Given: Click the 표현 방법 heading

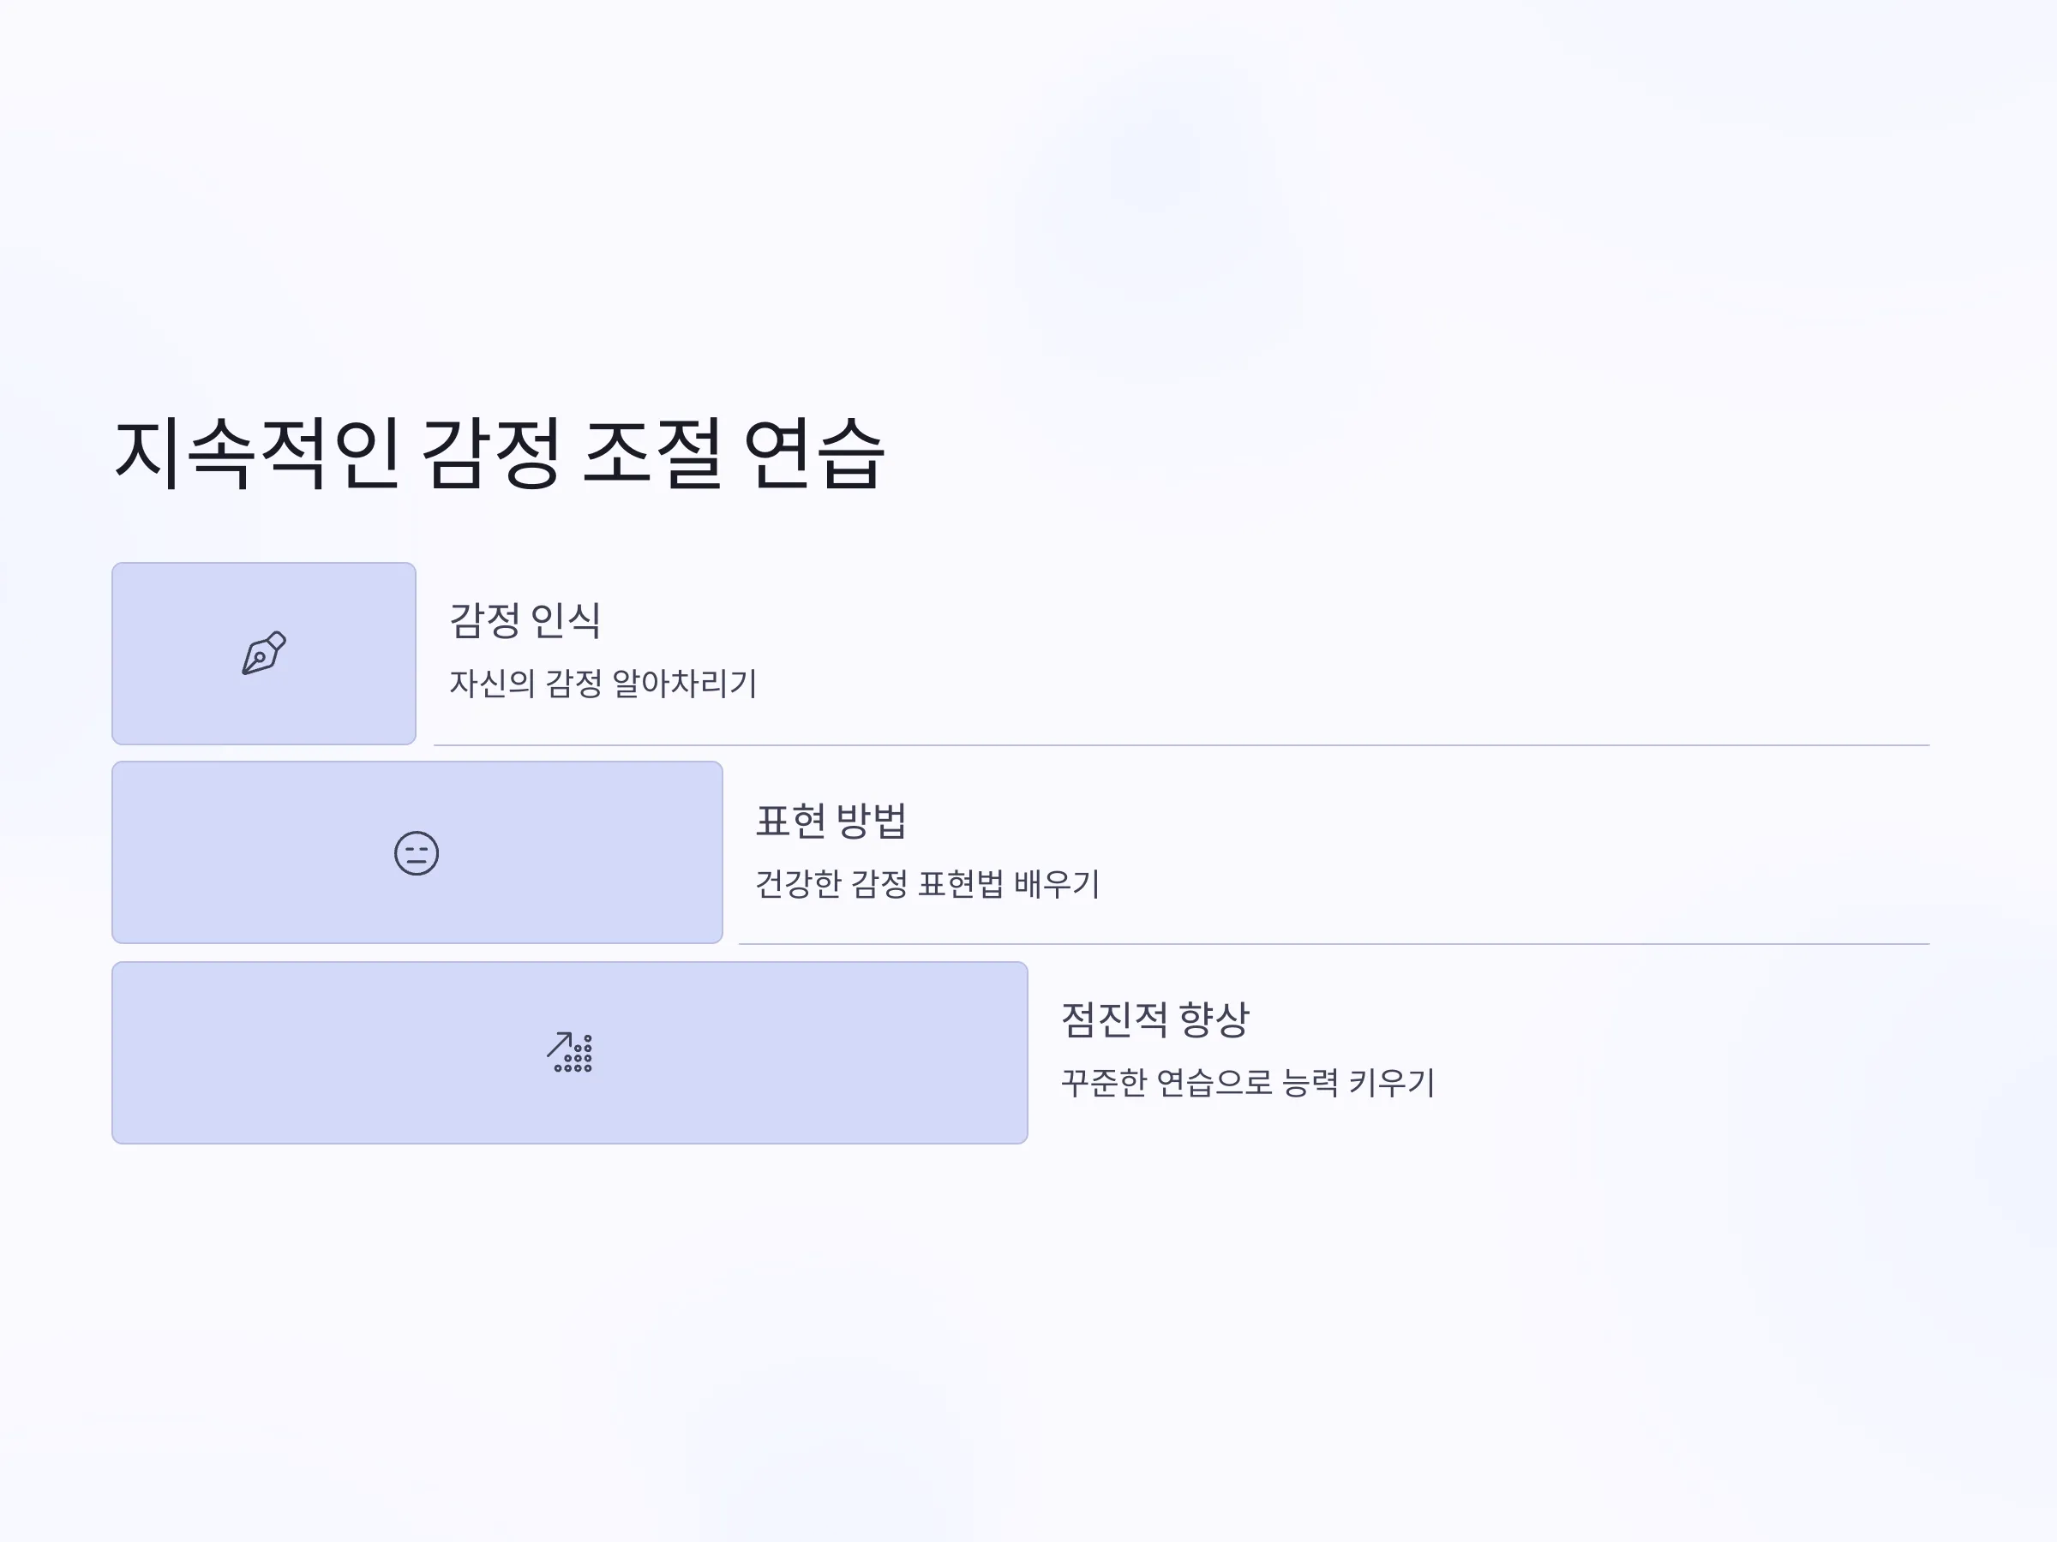Looking at the screenshot, I should tap(831, 821).
